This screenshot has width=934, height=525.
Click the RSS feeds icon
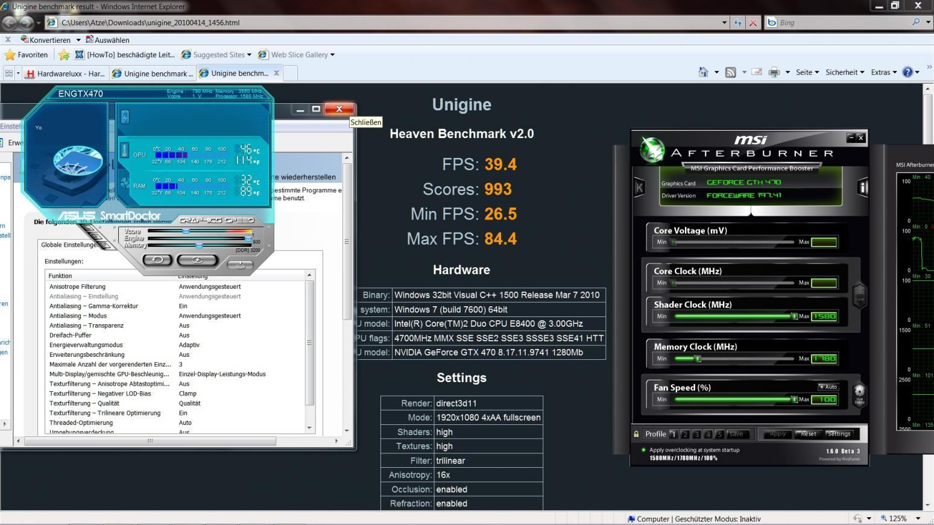730,72
